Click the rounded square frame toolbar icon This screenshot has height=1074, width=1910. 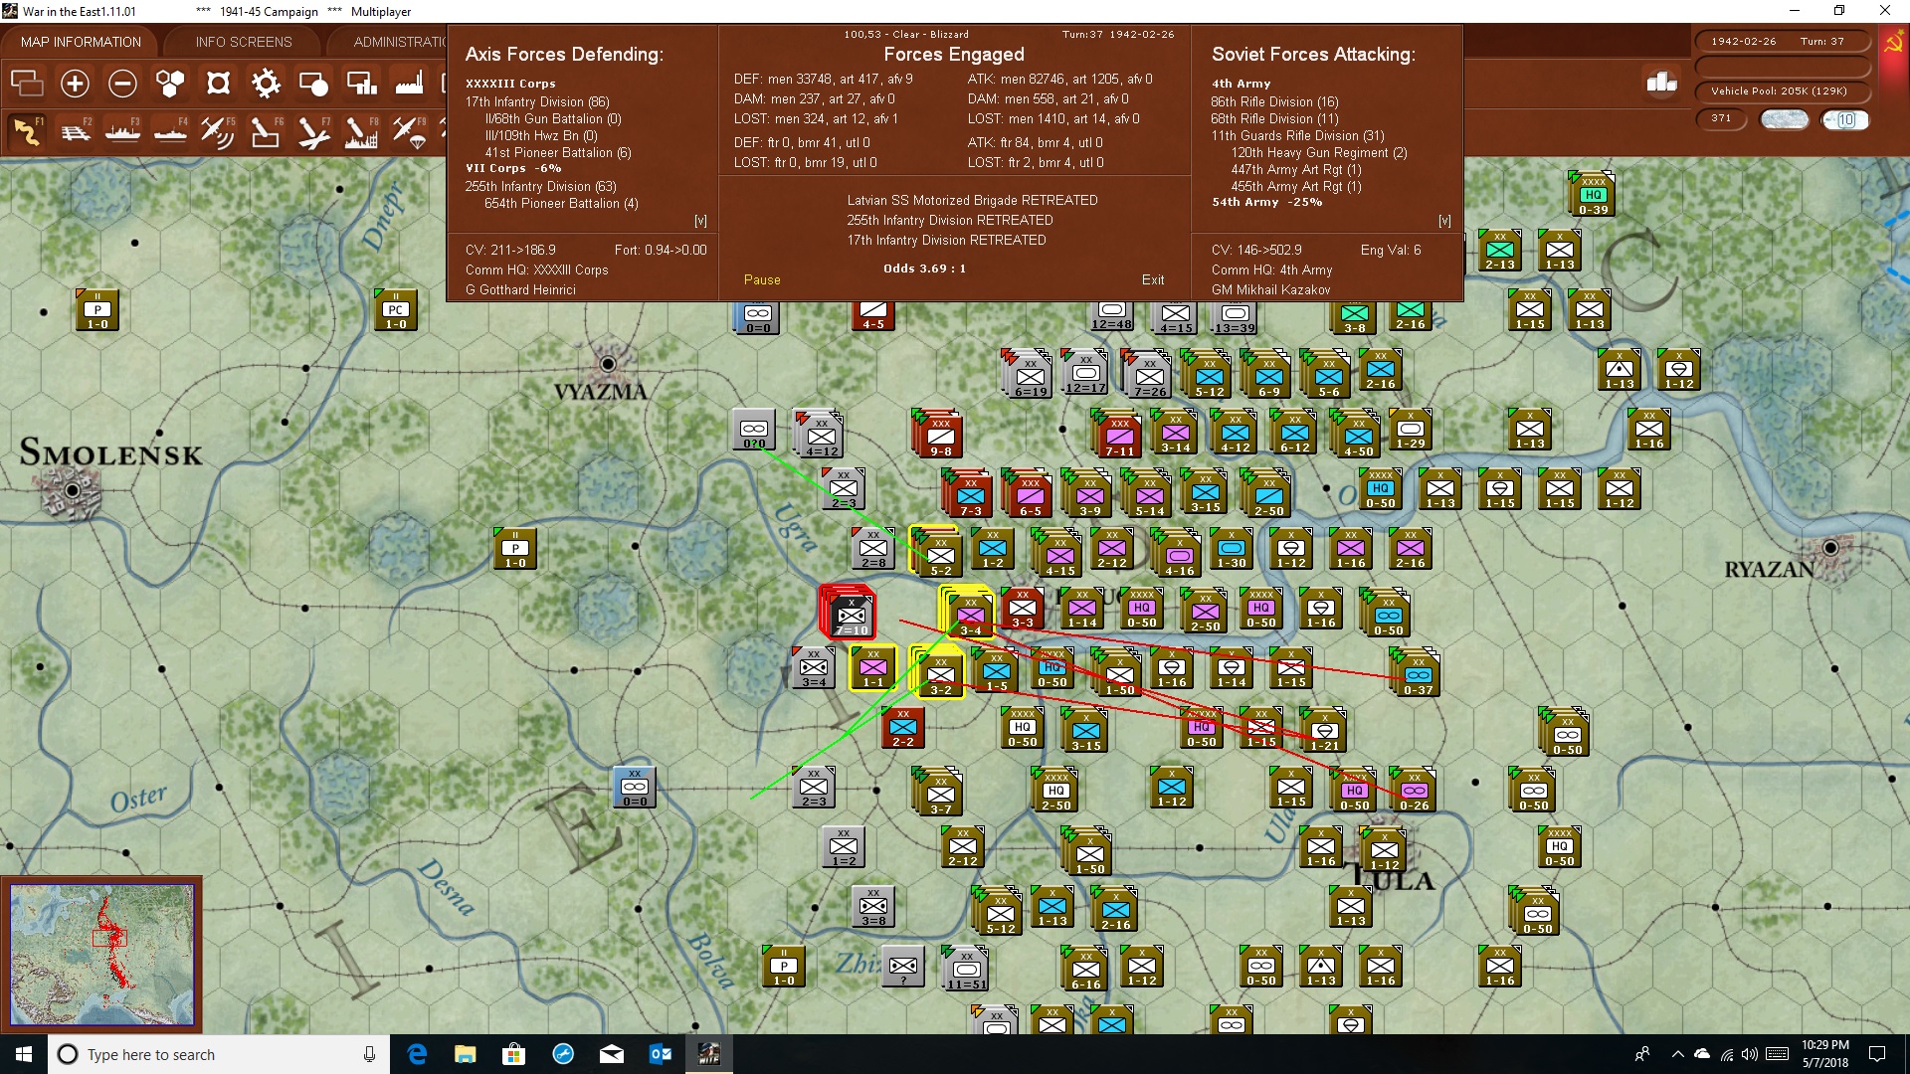218,84
